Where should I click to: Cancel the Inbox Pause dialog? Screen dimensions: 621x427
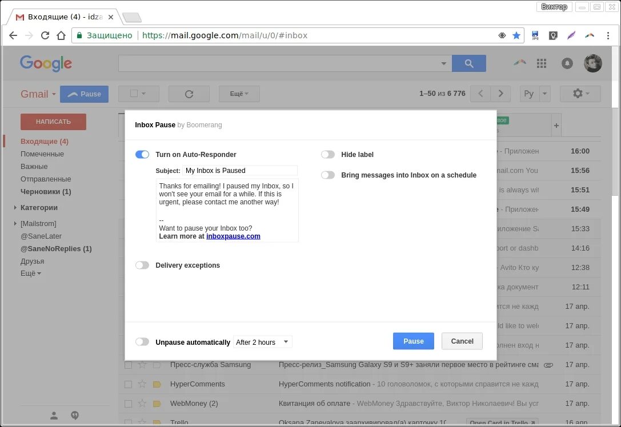click(x=462, y=341)
